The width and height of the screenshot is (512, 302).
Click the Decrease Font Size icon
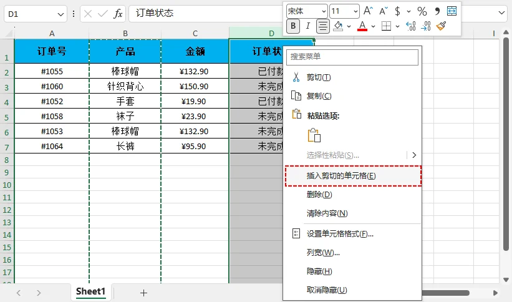click(x=384, y=11)
